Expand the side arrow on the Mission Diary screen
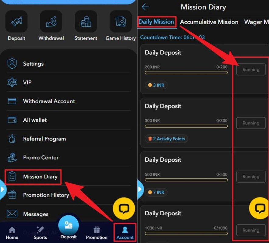The image size is (269, 243). 140,190
